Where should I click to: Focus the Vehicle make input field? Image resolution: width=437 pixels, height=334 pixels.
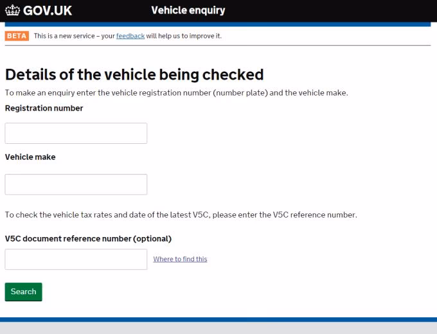pos(76,184)
